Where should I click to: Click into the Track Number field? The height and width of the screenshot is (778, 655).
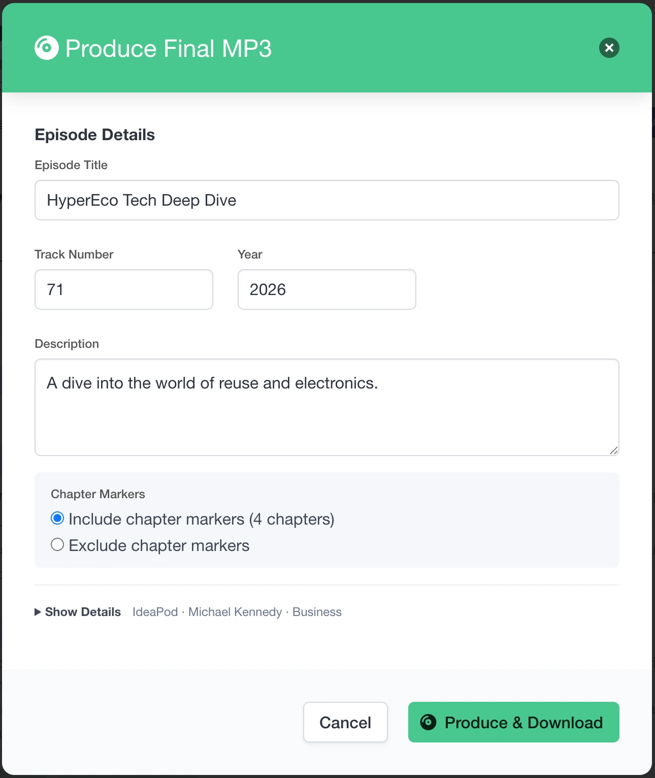(x=123, y=289)
